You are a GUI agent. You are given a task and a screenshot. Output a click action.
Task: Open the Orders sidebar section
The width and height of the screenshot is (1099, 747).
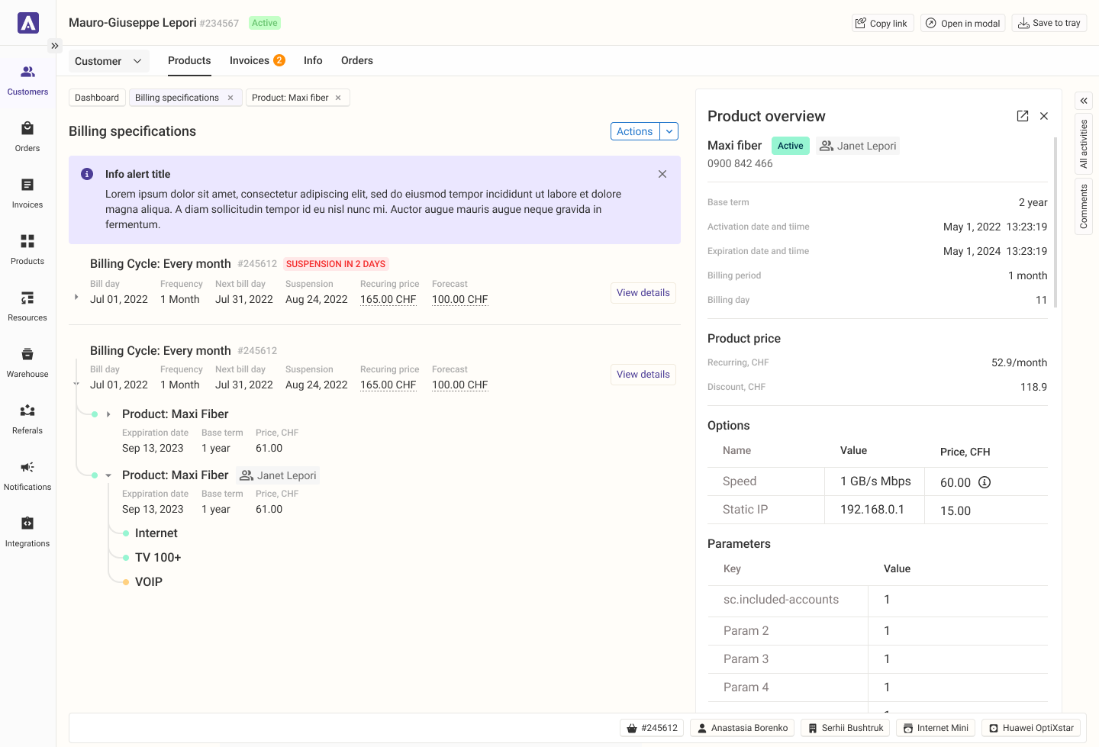coord(27,137)
